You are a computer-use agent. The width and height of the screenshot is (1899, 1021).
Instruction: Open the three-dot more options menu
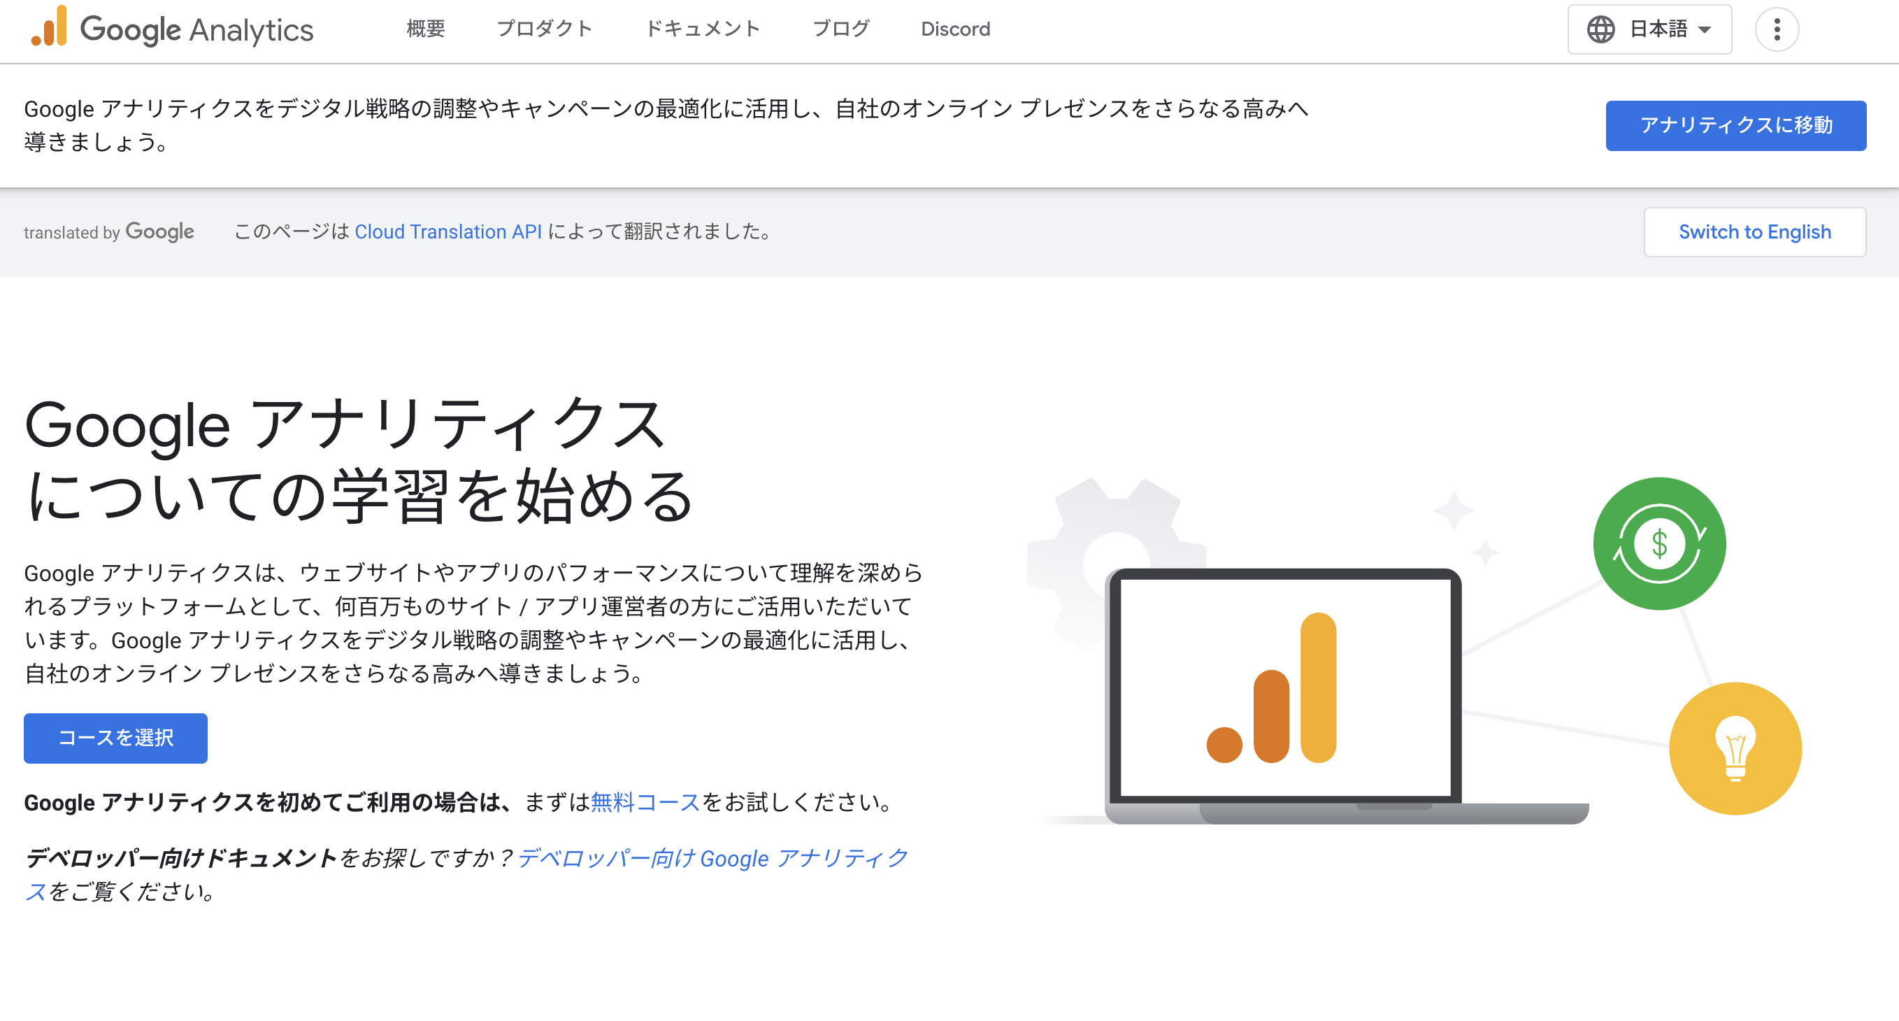(1777, 29)
